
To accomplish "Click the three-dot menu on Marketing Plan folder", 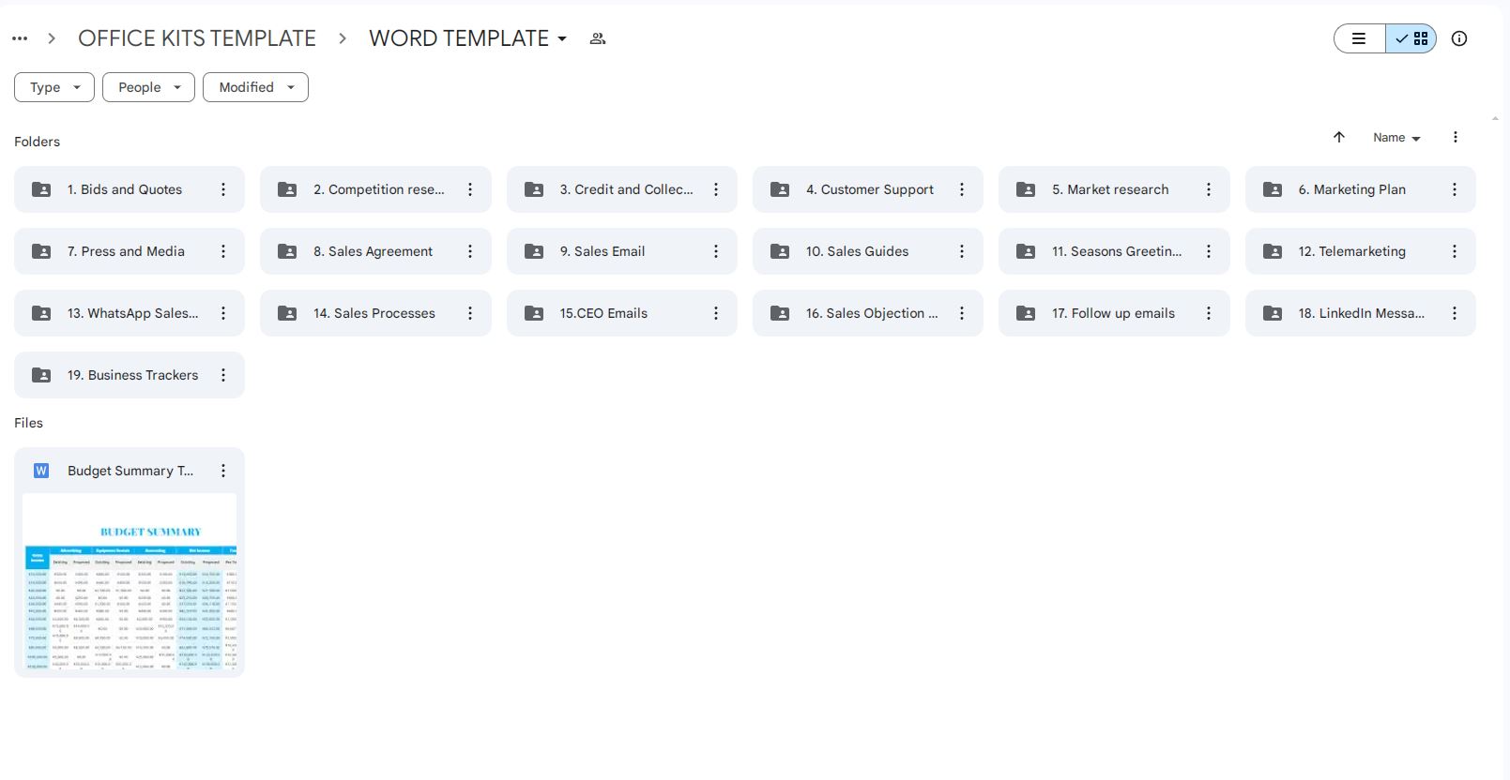I will point(1454,189).
